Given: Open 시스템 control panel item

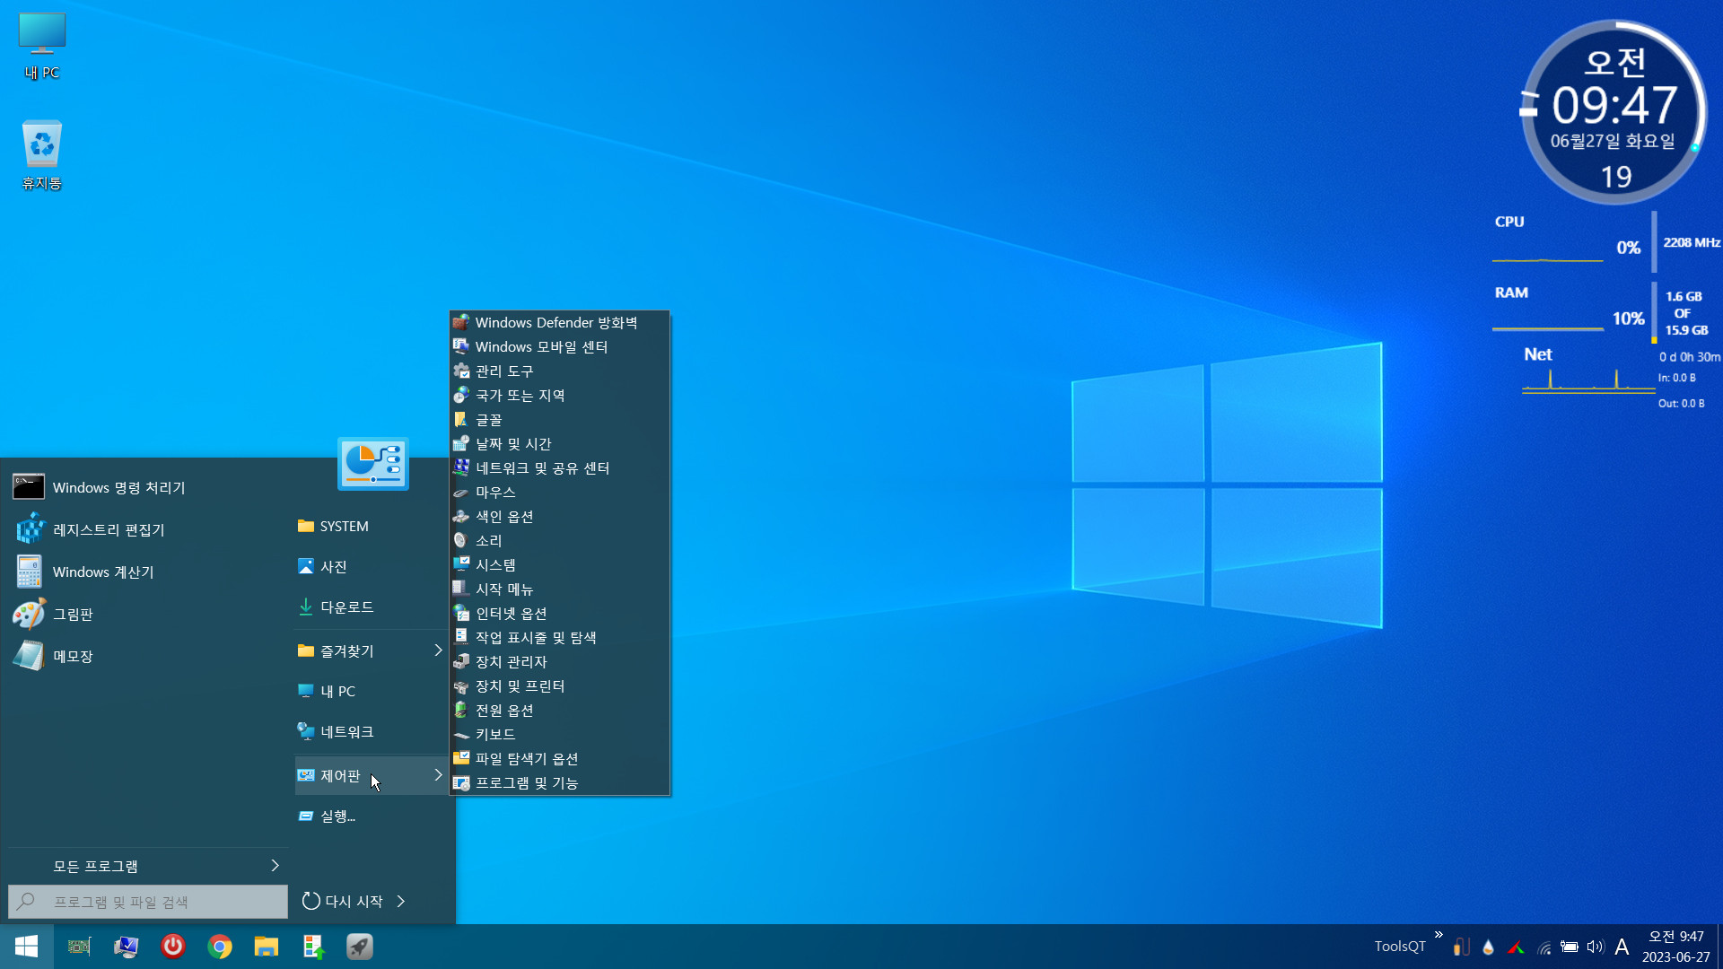Looking at the screenshot, I should pos(559,564).
